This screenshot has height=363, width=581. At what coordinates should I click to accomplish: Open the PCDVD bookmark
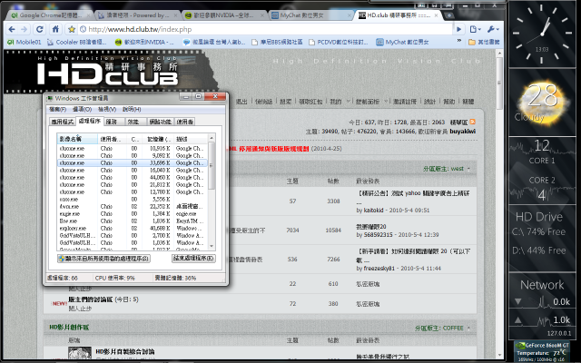[338, 43]
